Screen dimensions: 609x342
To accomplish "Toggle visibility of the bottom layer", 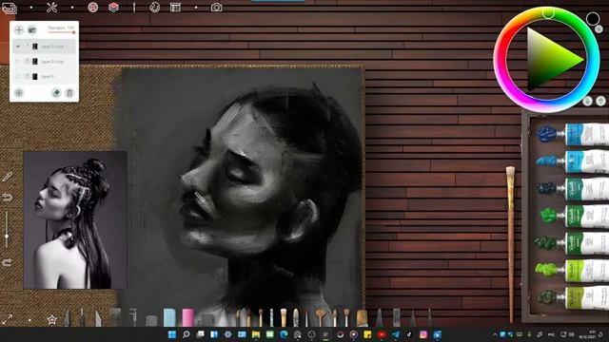I will coord(17,77).
